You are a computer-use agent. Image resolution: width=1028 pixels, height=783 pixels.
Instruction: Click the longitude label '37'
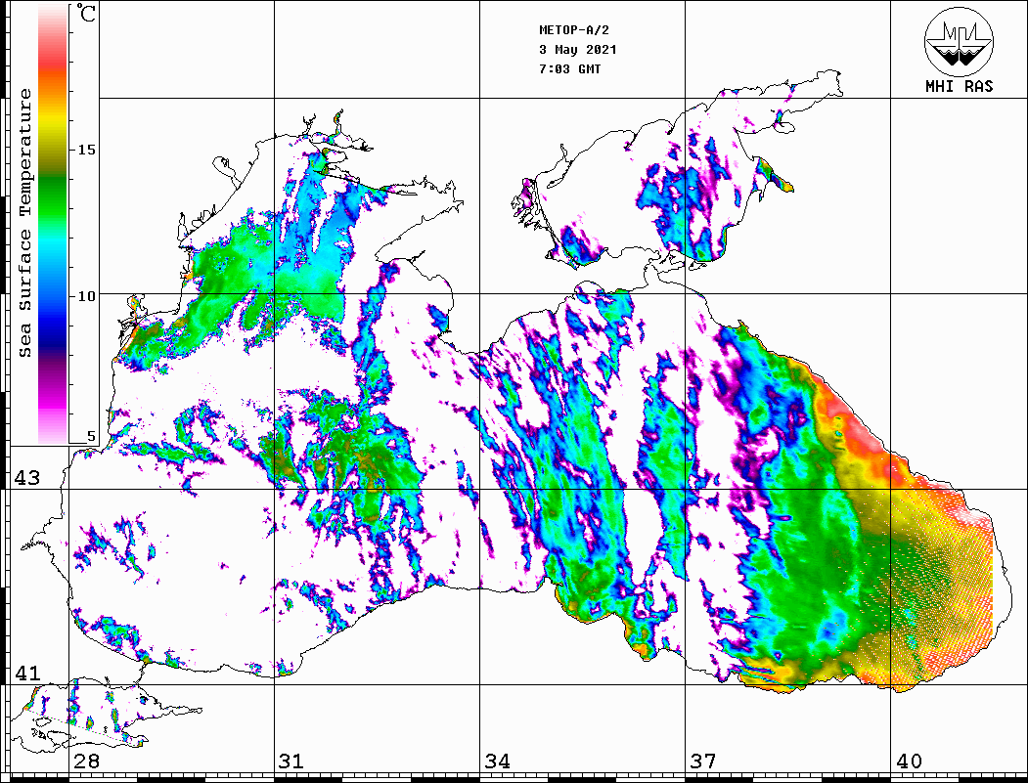coord(703,761)
